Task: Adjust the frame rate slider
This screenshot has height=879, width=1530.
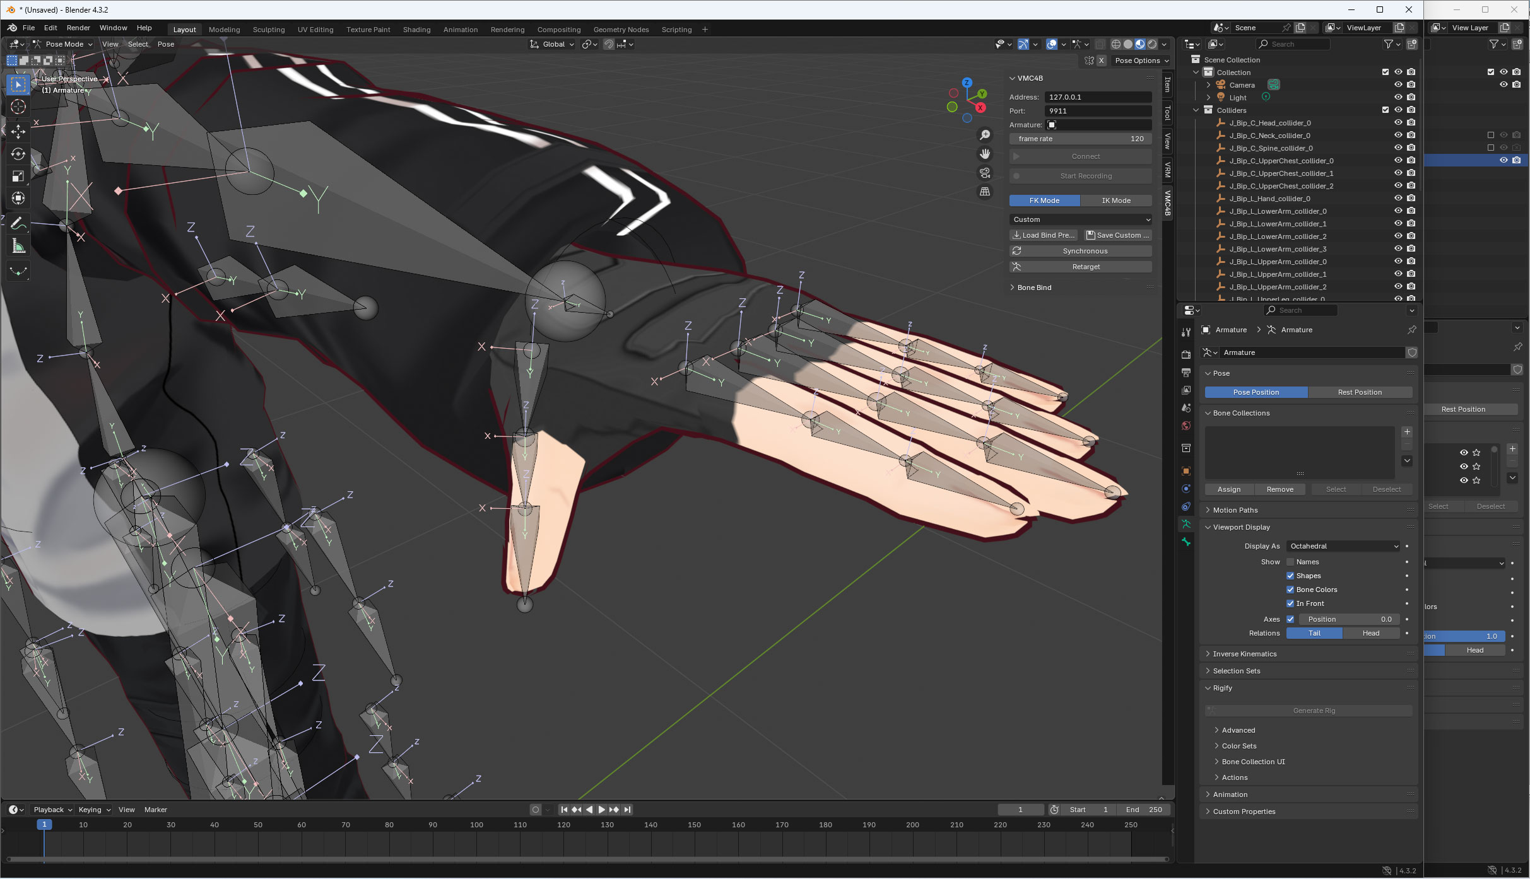Action: (1081, 139)
